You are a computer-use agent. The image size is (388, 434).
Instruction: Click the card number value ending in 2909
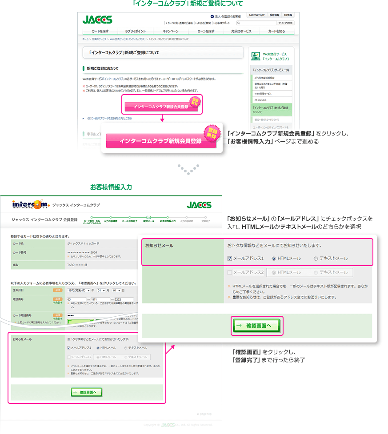pyautogui.click(x=82, y=252)
